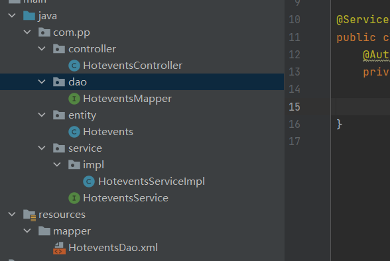Click line number 12 in the gutter
390x261 pixels.
click(x=294, y=54)
